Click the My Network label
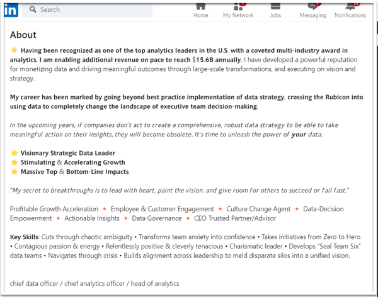Image resolution: width=378 pixels, height=297 pixels. click(238, 15)
